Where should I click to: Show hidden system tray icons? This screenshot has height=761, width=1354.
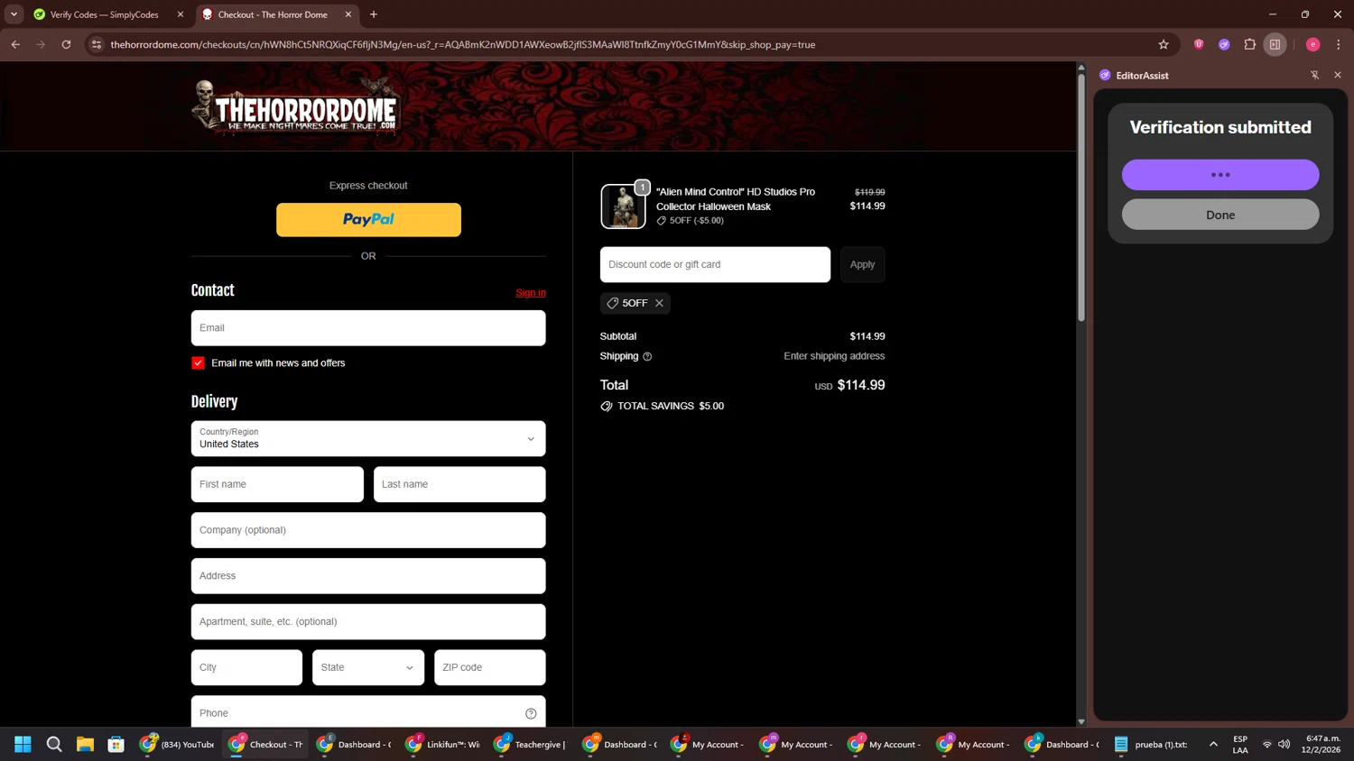pos(1213,744)
